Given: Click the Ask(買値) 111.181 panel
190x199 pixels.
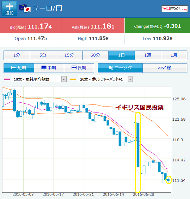Looking at the screenshot, I should pyautogui.click(x=93, y=26).
